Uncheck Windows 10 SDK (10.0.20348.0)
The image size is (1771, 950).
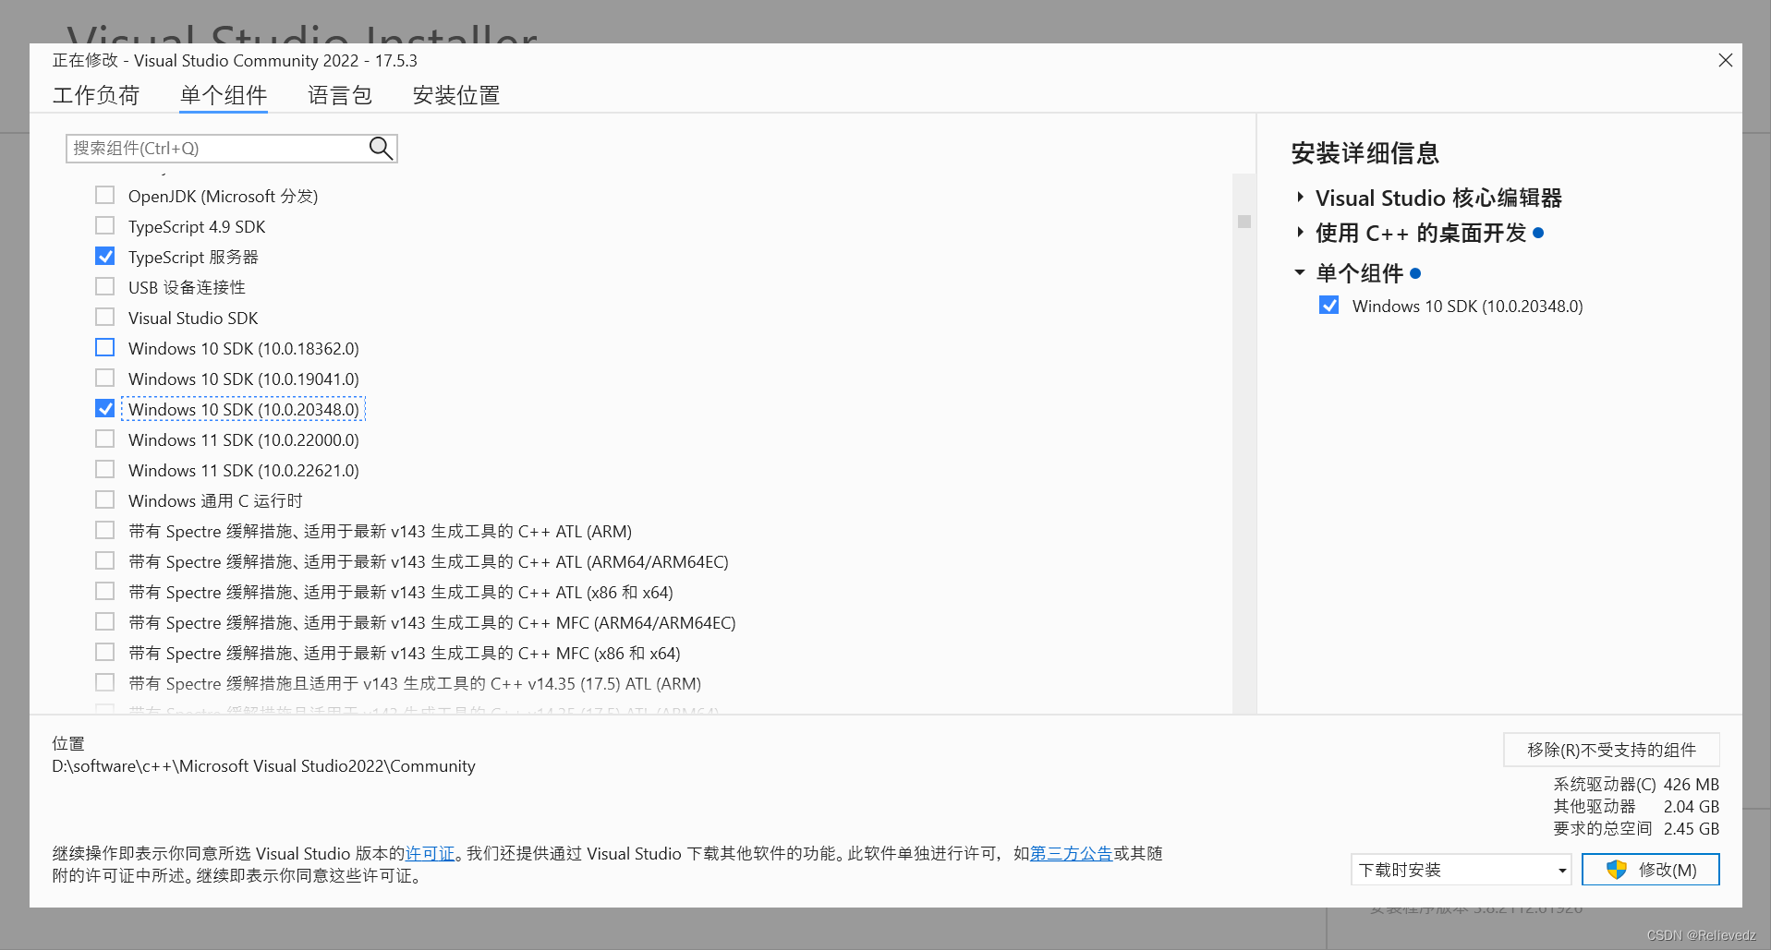[104, 408]
